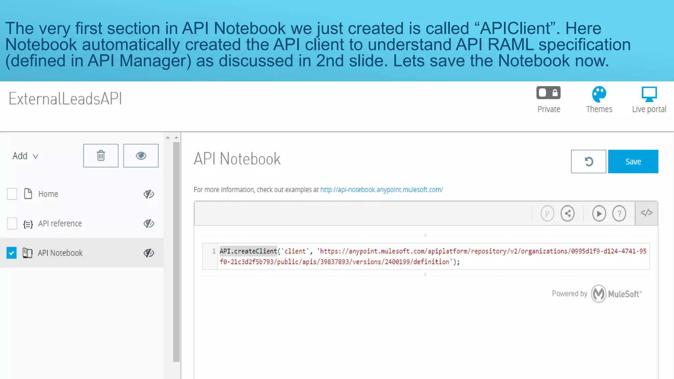This screenshot has width=674, height=379.
Task: Check the Home page checkbox
Action: coord(12,194)
